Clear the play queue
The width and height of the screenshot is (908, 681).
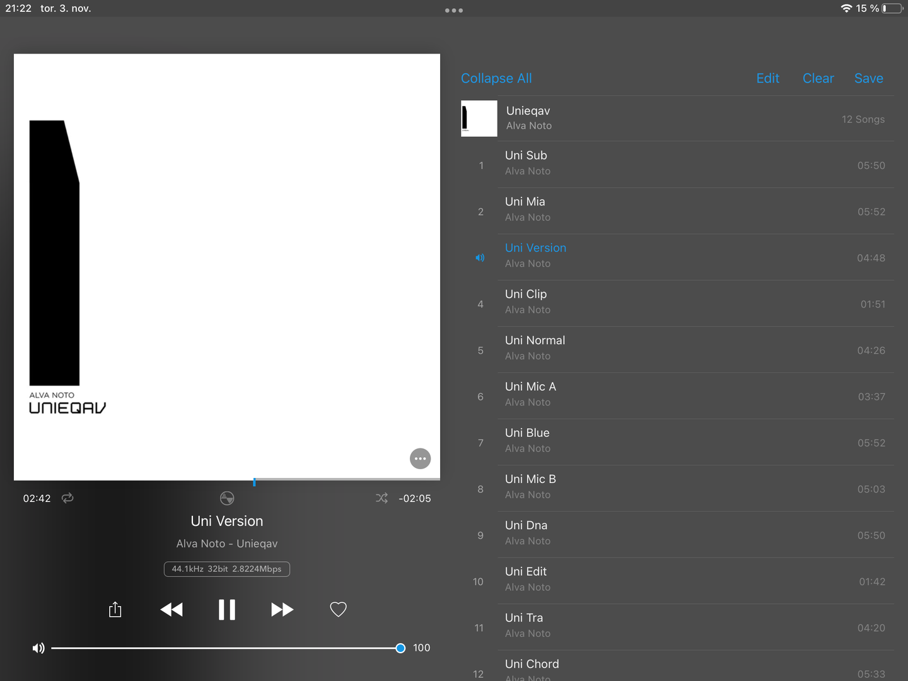pyautogui.click(x=818, y=78)
